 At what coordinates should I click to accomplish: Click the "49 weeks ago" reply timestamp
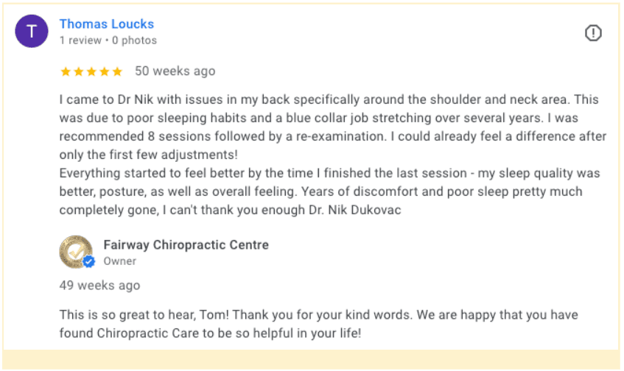pyautogui.click(x=99, y=286)
